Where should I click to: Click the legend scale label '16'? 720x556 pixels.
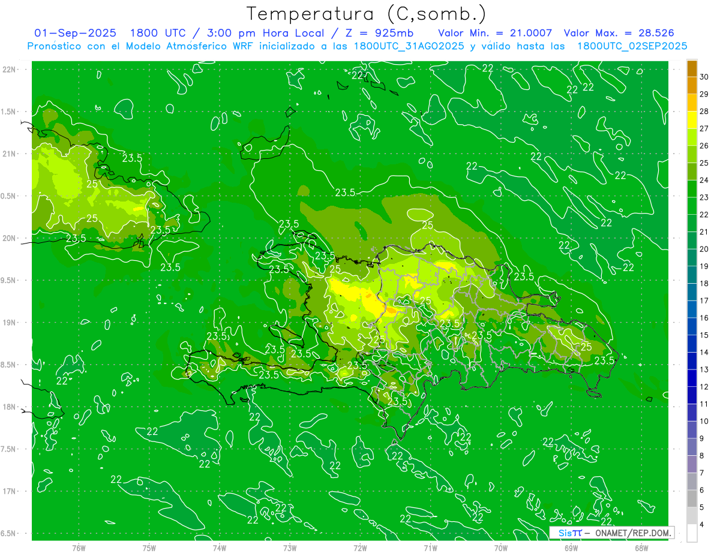click(x=704, y=318)
